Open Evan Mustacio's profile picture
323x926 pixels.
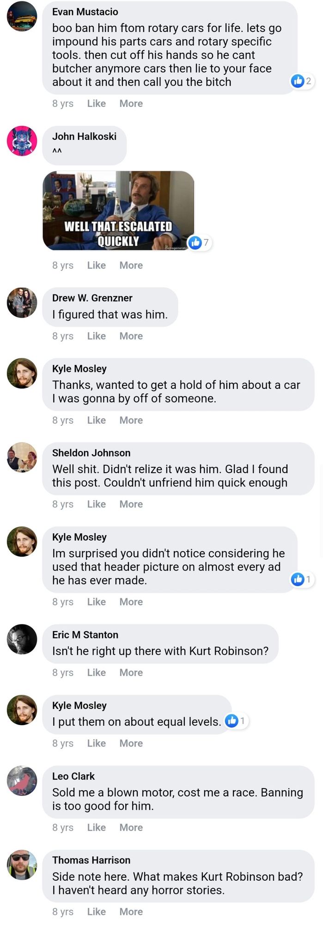click(22, 16)
